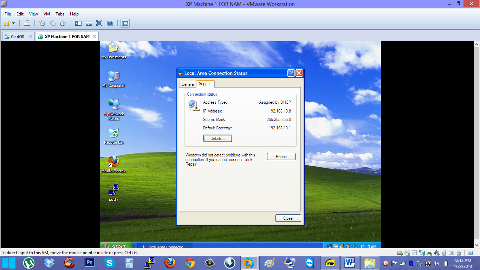The width and height of the screenshot is (480, 270).
Task: Click the Subnet Mask value 255.255.255.0
Action: pyautogui.click(x=279, y=120)
